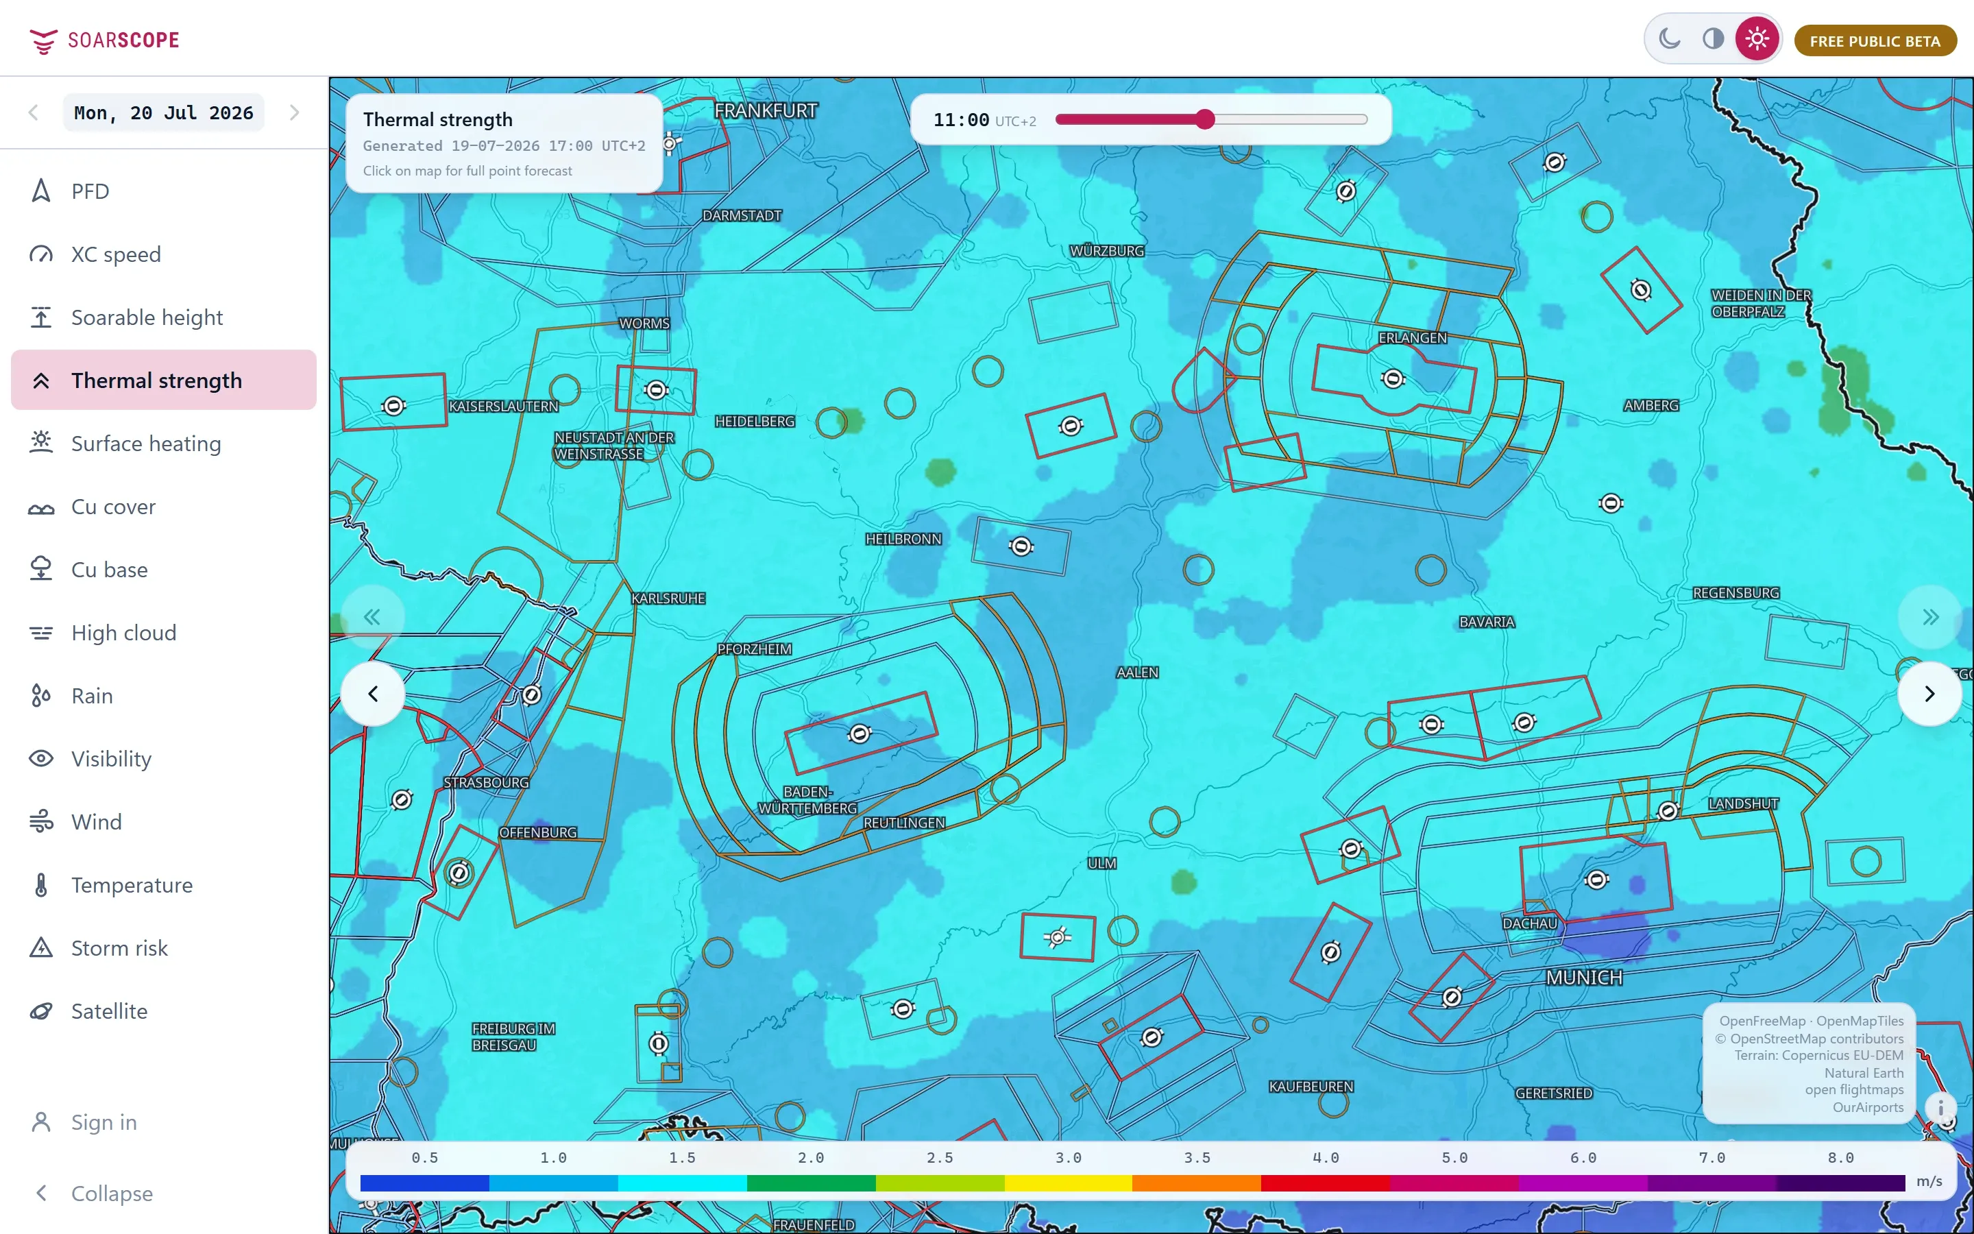The height and width of the screenshot is (1234, 1974).
Task: Click the OpenStreetMap contributors credit
Action: [1808, 1039]
